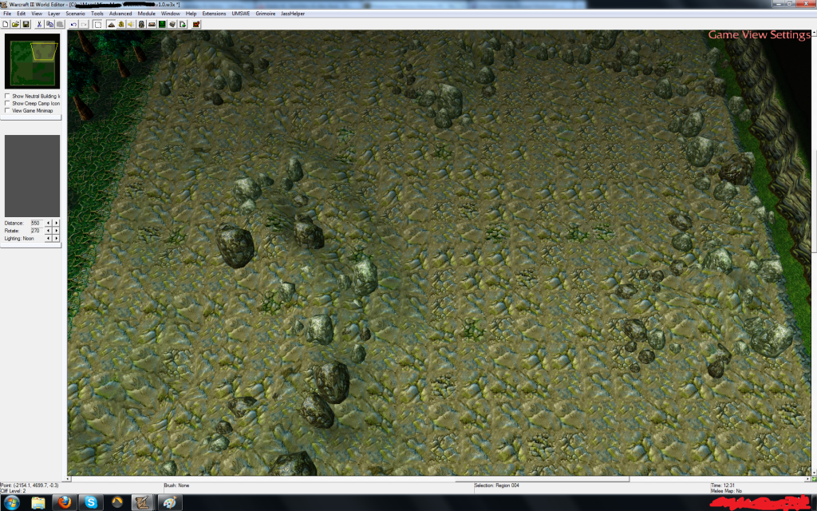This screenshot has width=817, height=511.
Task: Enable Show Creep Camp Icon checkbox
Action: click(7, 103)
